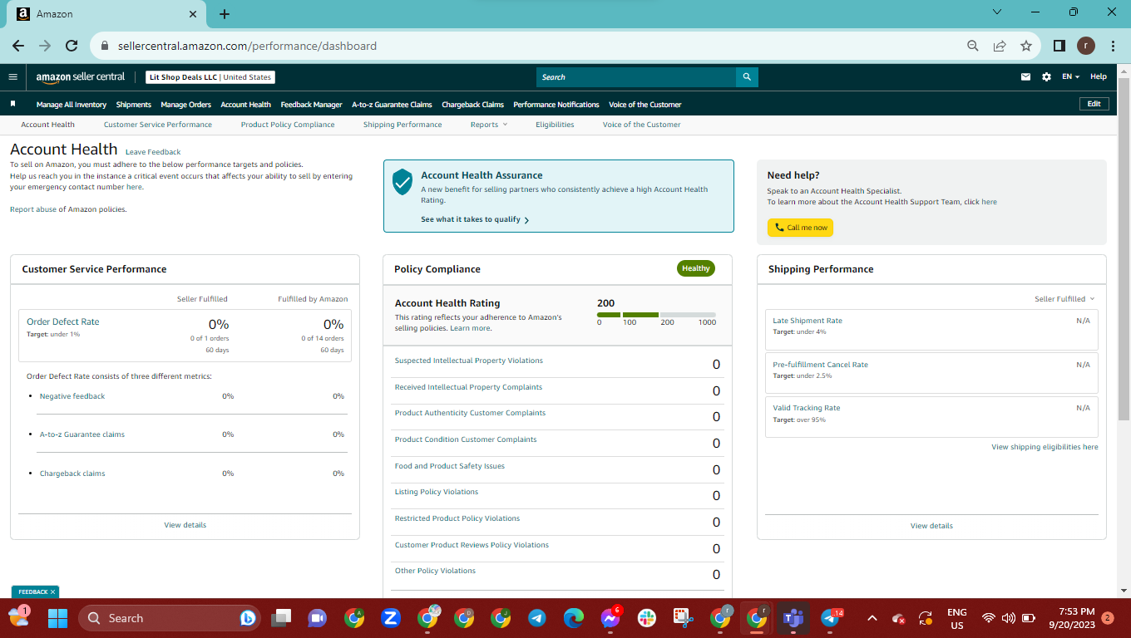Go back with the browser back arrow

[x=18, y=46]
